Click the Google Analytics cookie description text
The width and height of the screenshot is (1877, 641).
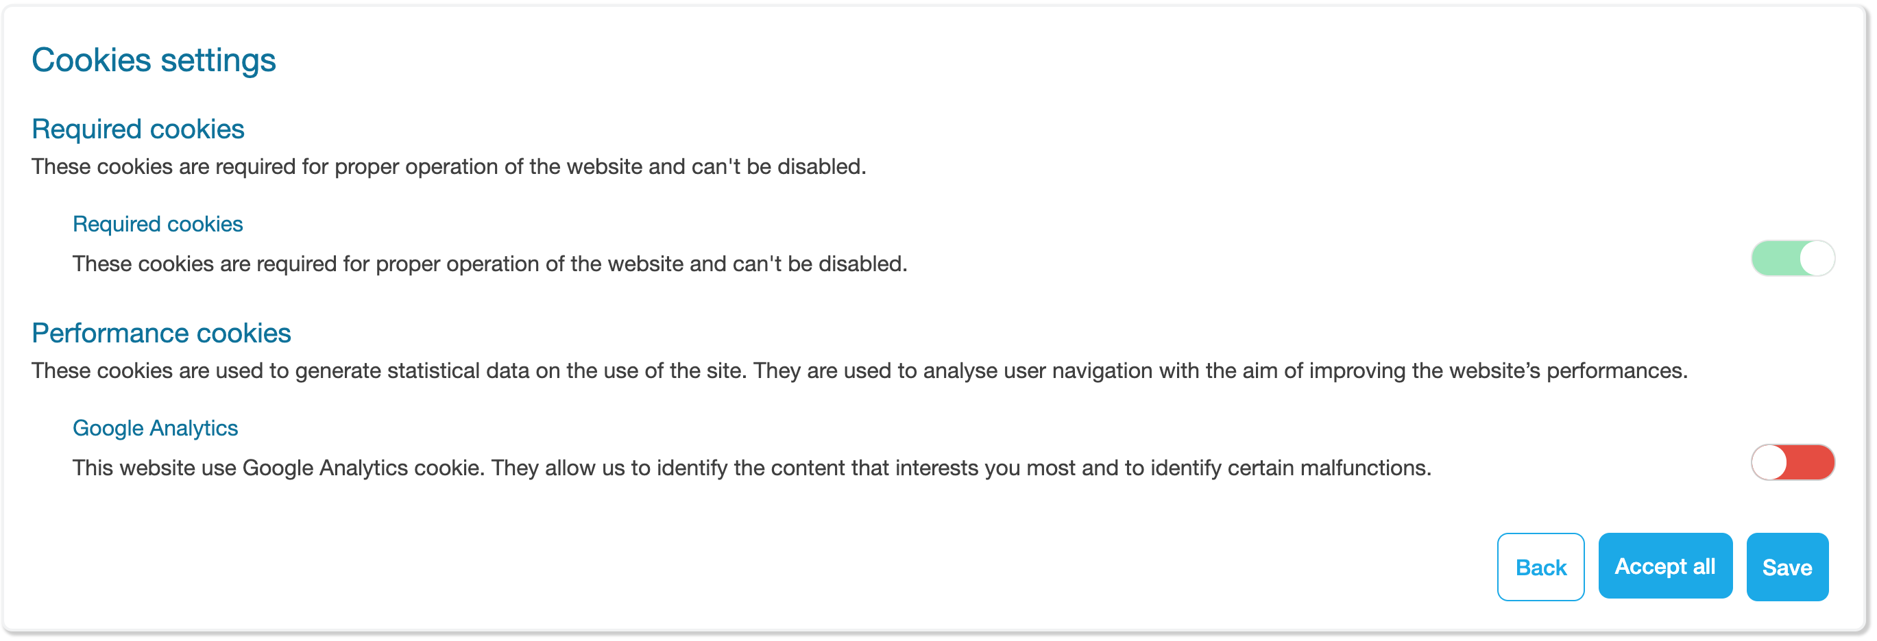pos(751,468)
